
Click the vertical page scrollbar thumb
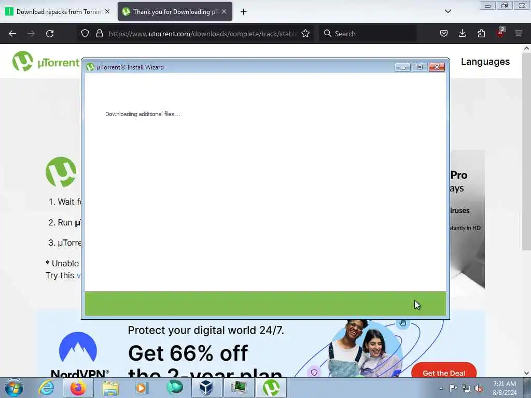(526, 151)
